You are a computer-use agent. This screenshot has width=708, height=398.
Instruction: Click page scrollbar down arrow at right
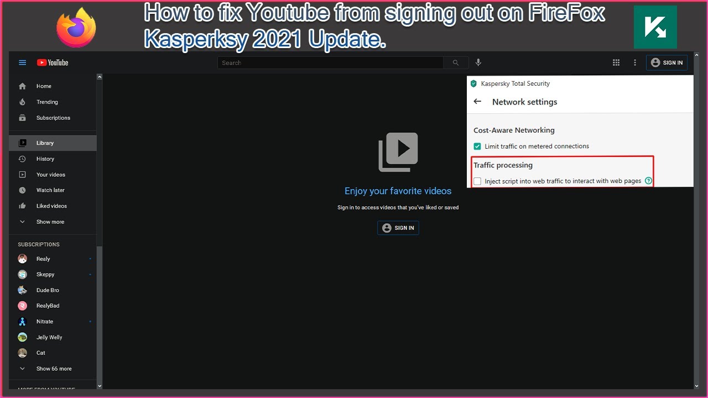pyautogui.click(x=696, y=386)
